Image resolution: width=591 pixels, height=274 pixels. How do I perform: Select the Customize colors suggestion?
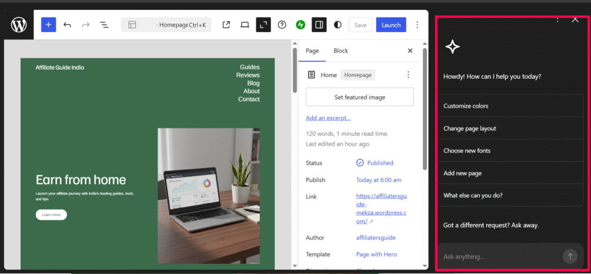(466, 106)
